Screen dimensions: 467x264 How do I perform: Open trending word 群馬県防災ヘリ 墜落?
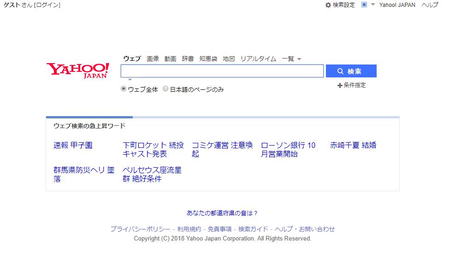coord(84,175)
